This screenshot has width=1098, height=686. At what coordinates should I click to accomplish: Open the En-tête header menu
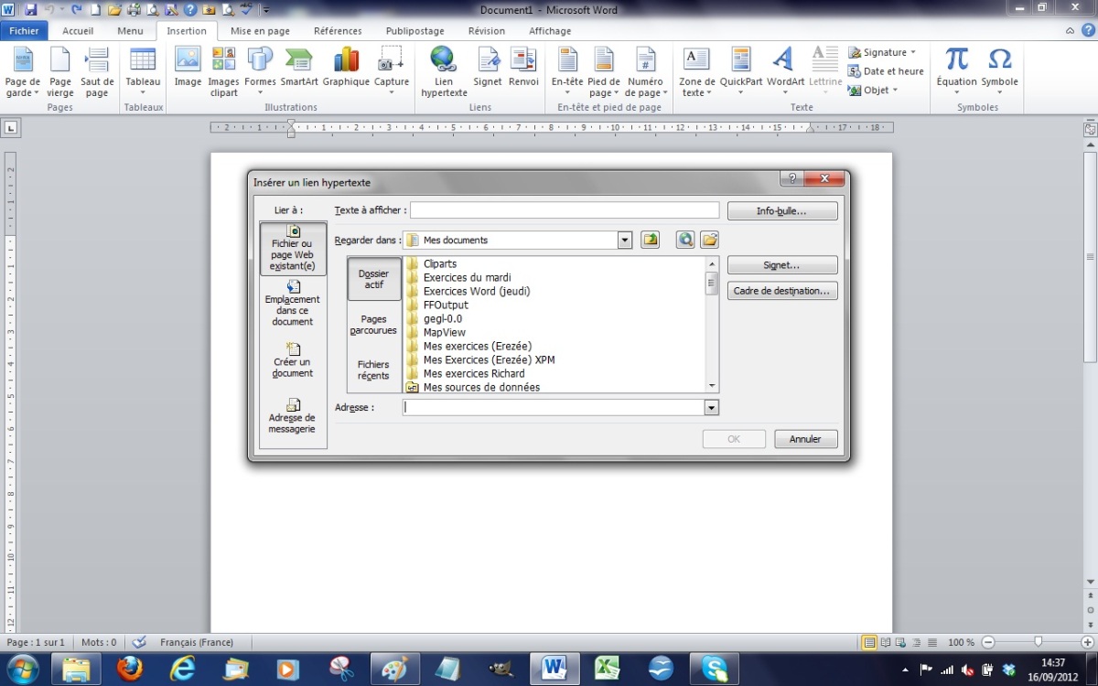tap(567, 72)
